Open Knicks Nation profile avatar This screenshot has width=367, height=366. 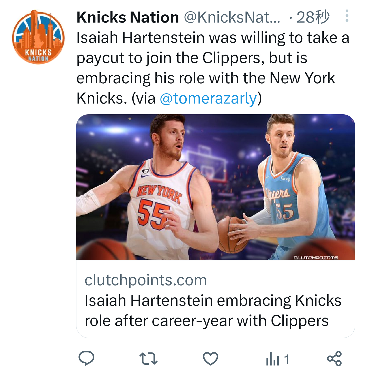click(38, 37)
